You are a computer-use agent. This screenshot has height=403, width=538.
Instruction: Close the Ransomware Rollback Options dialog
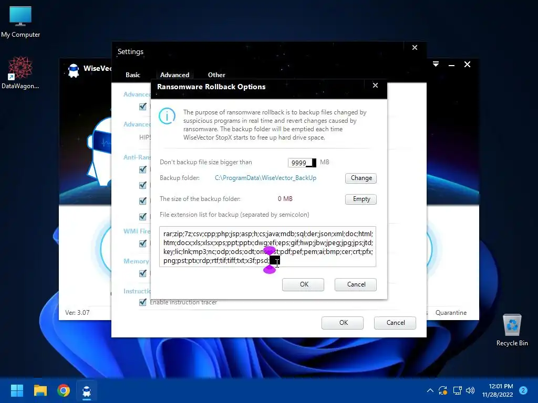[x=375, y=86]
